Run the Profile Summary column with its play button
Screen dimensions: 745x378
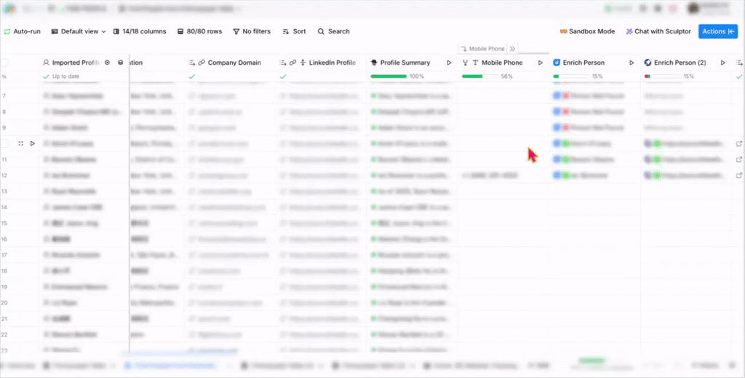tap(449, 63)
